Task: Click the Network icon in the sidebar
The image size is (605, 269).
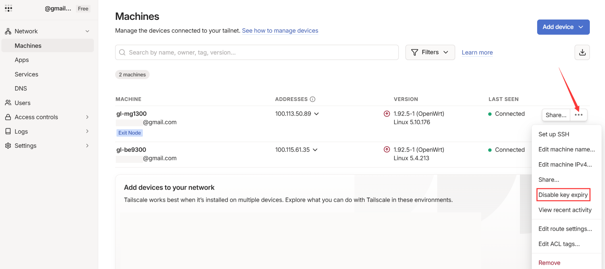Action: 8,31
